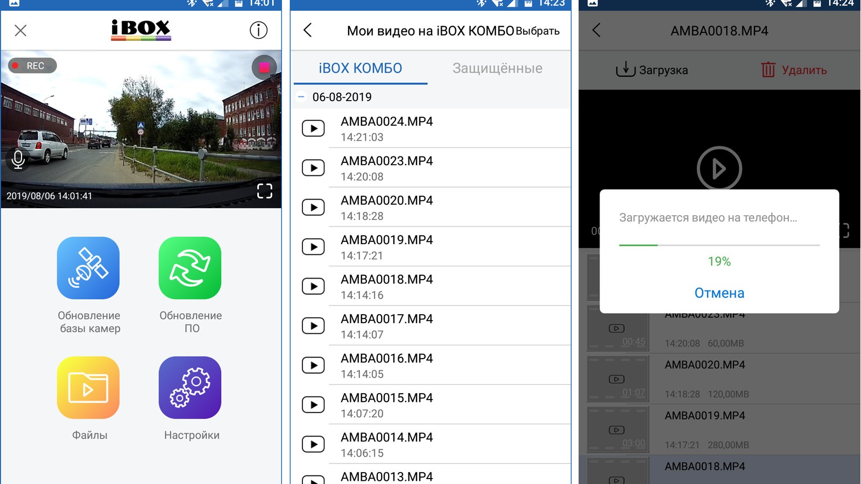Open the Файлы files section
The image size is (861, 484).
pyautogui.click(x=88, y=398)
